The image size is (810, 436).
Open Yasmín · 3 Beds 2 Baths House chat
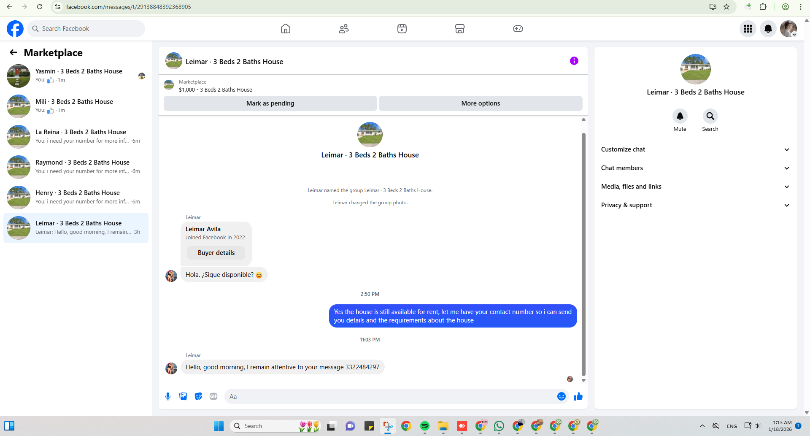(76, 76)
